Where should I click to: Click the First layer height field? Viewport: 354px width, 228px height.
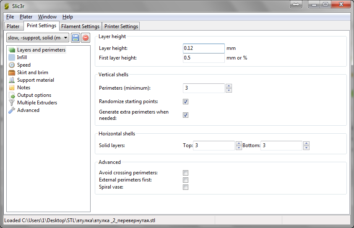(x=203, y=58)
